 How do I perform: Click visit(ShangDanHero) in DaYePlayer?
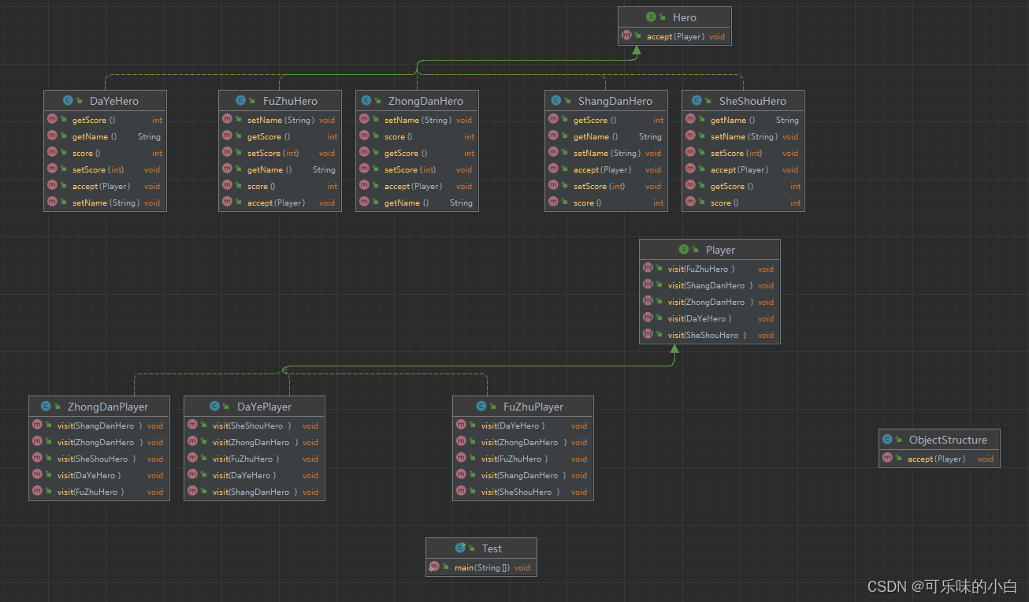tap(254, 492)
